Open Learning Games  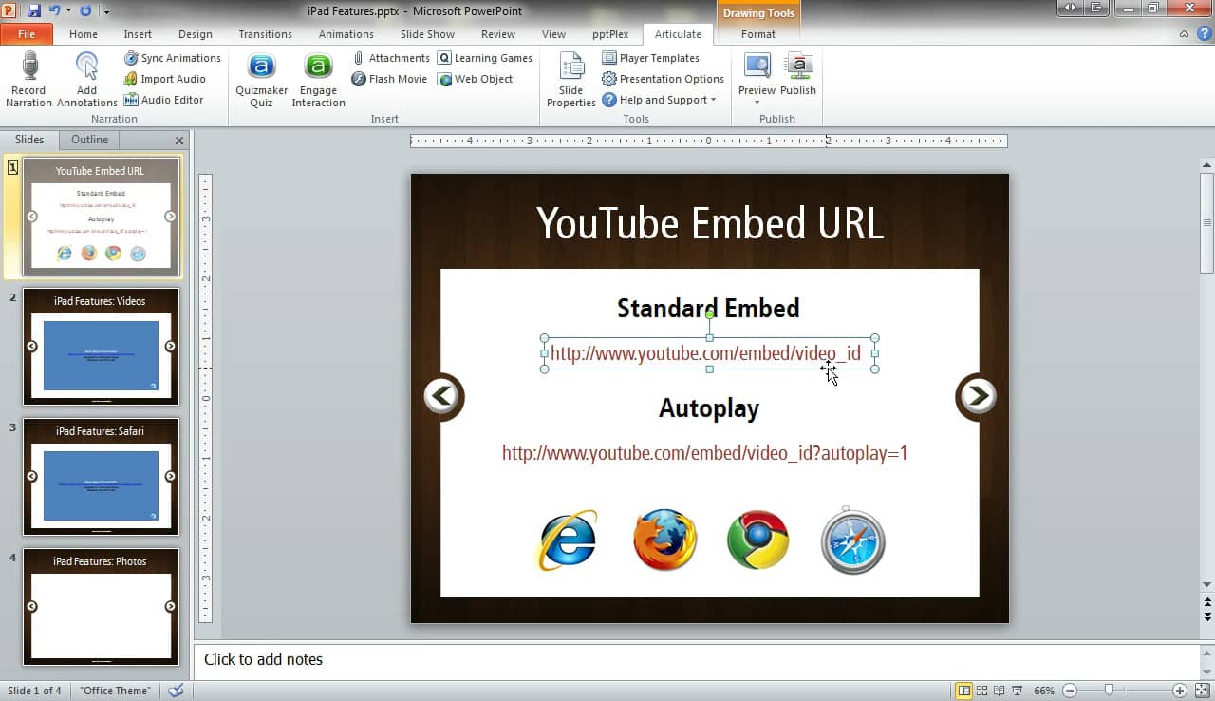[484, 58]
